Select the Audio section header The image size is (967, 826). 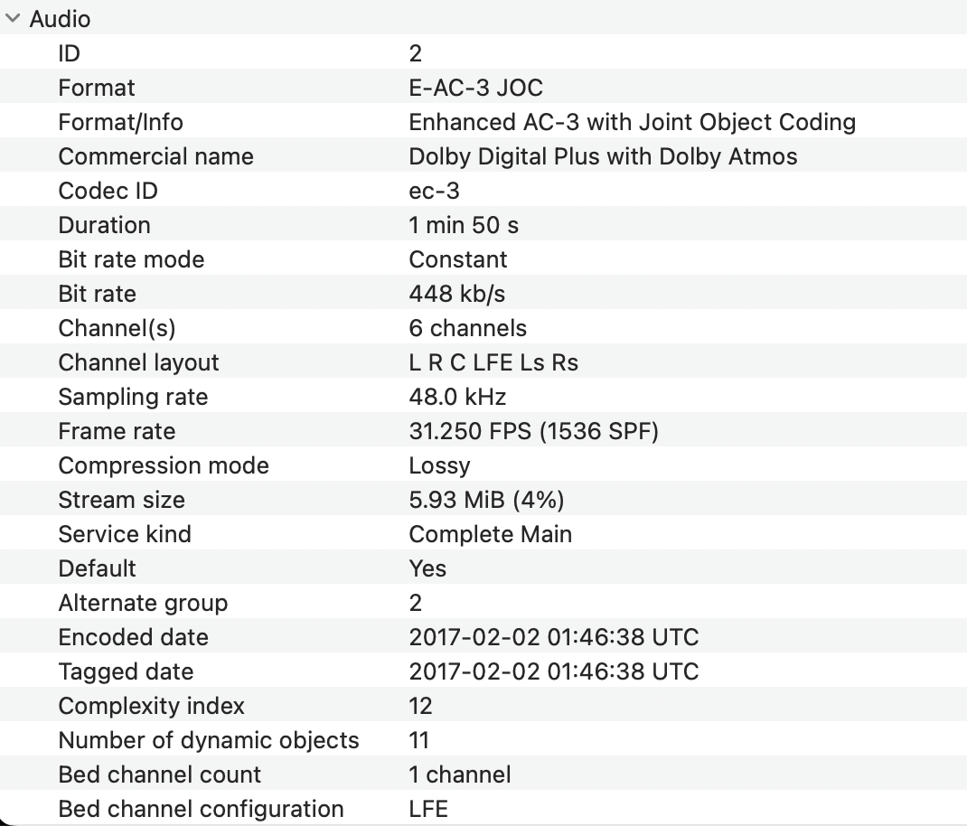coord(60,19)
